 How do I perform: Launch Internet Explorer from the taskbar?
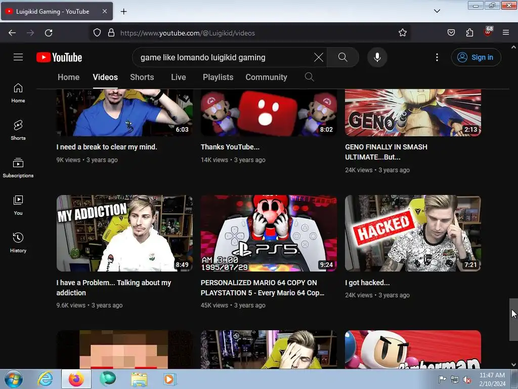point(45,379)
